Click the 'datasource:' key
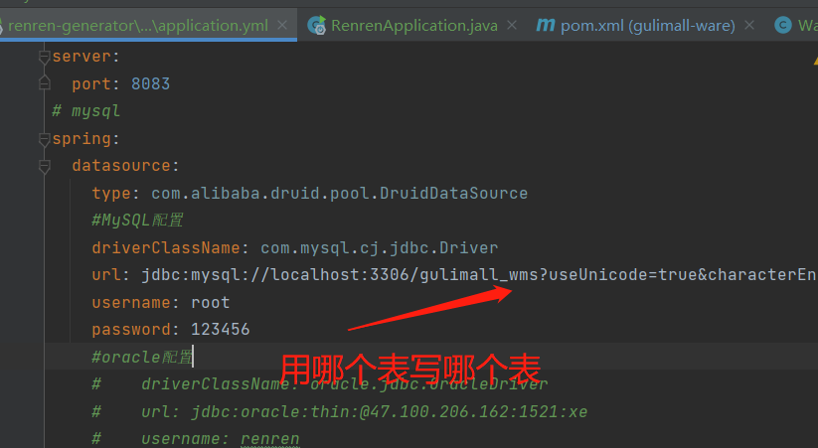Screen dimensions: 818x448 (125, 166)
